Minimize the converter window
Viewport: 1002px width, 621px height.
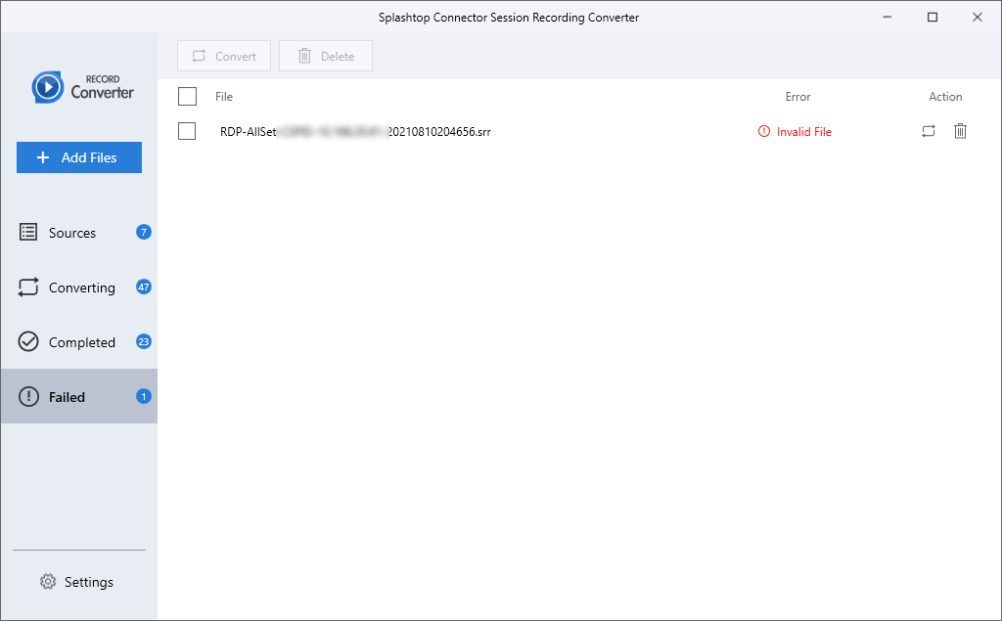click(x=887, y=18)
